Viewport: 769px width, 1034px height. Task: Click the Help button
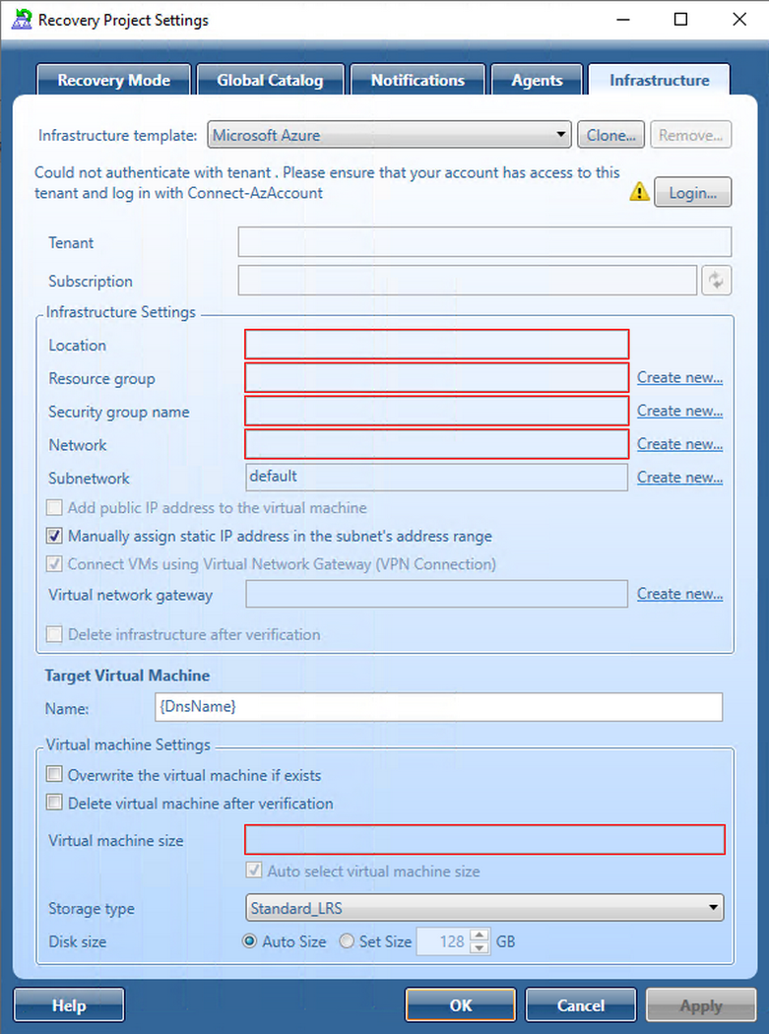click(69, 1005)
